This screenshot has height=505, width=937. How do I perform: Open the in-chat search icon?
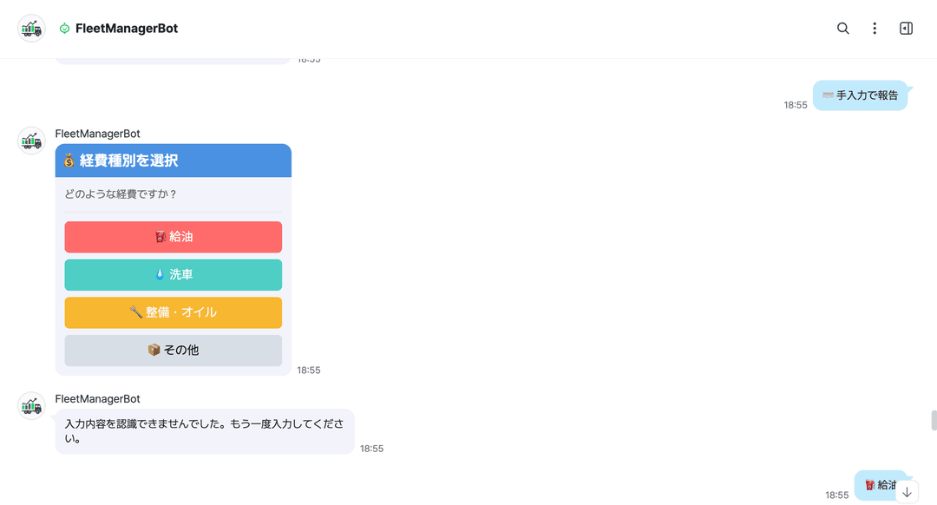click(x=842, y=28)
